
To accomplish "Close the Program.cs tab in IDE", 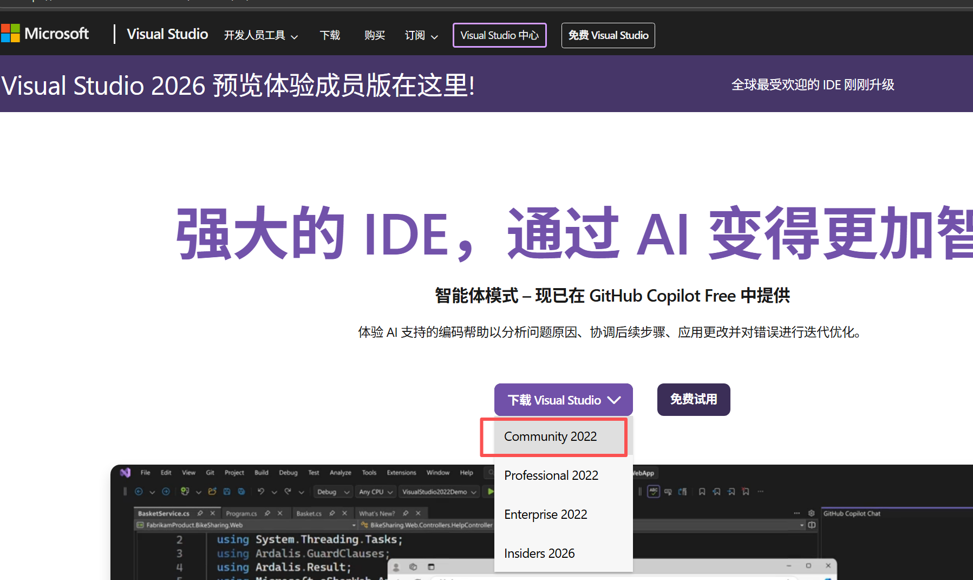I will [x=280, y=513].
